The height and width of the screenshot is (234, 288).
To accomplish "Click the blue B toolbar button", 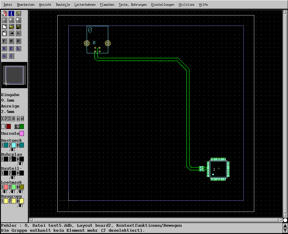I will (x=4, y=49).
